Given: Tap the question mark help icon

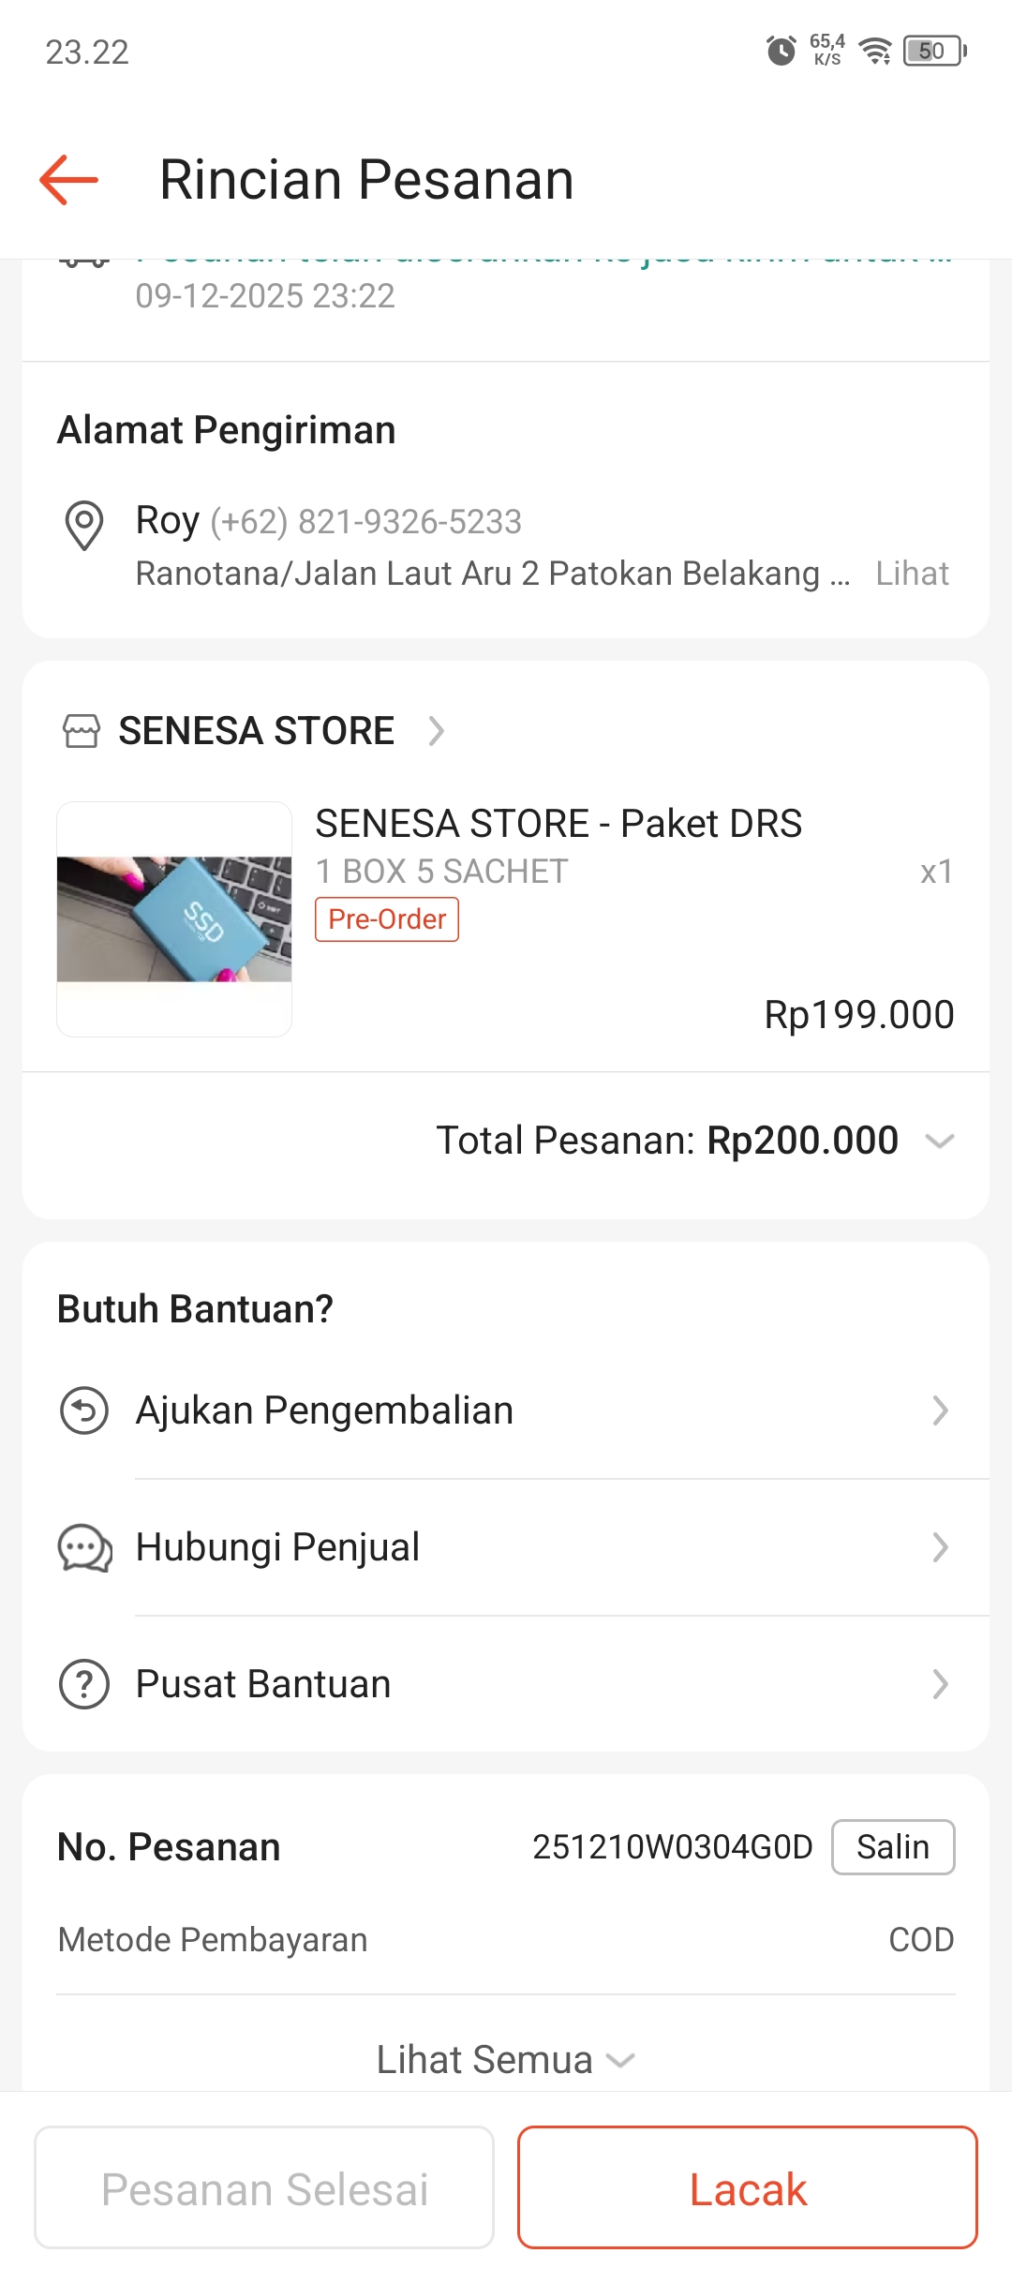Looking at the screenshot, I should [x=84, y=1684].
